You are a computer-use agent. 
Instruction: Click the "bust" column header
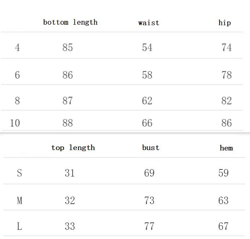pyautogui.click(x=151, y=148)
